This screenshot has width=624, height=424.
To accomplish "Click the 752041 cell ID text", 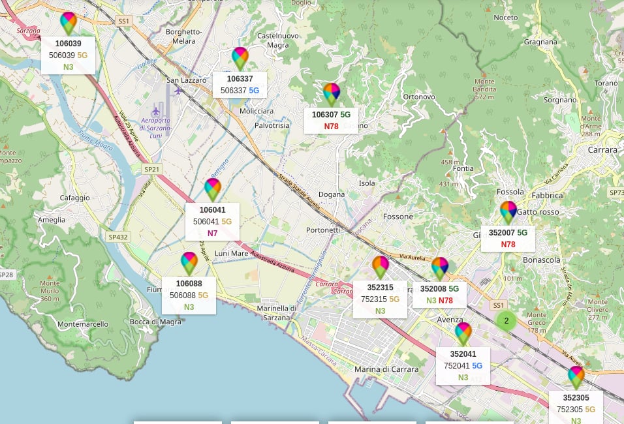I will click(457, 365).
